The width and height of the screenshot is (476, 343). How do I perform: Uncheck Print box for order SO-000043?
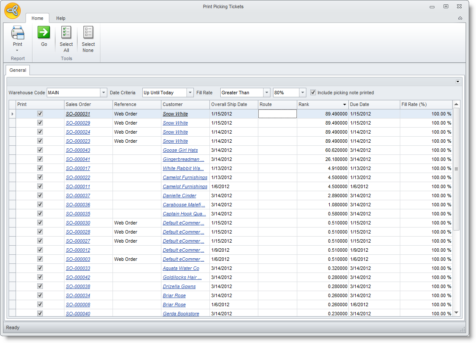40,150
